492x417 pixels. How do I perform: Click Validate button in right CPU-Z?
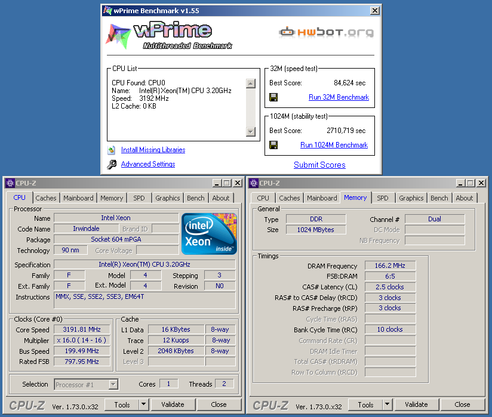tap(416, 404)
